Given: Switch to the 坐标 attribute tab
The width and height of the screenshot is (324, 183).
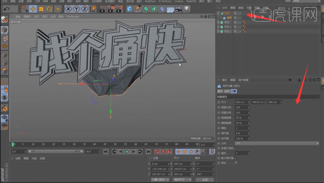Looking at the screenshot, I should (x=227, y=91).
